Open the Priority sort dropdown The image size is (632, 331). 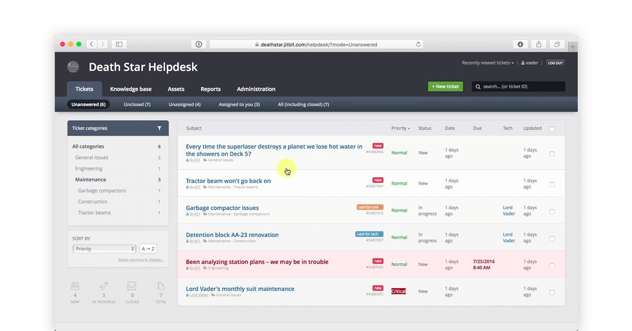coord(104,248)
